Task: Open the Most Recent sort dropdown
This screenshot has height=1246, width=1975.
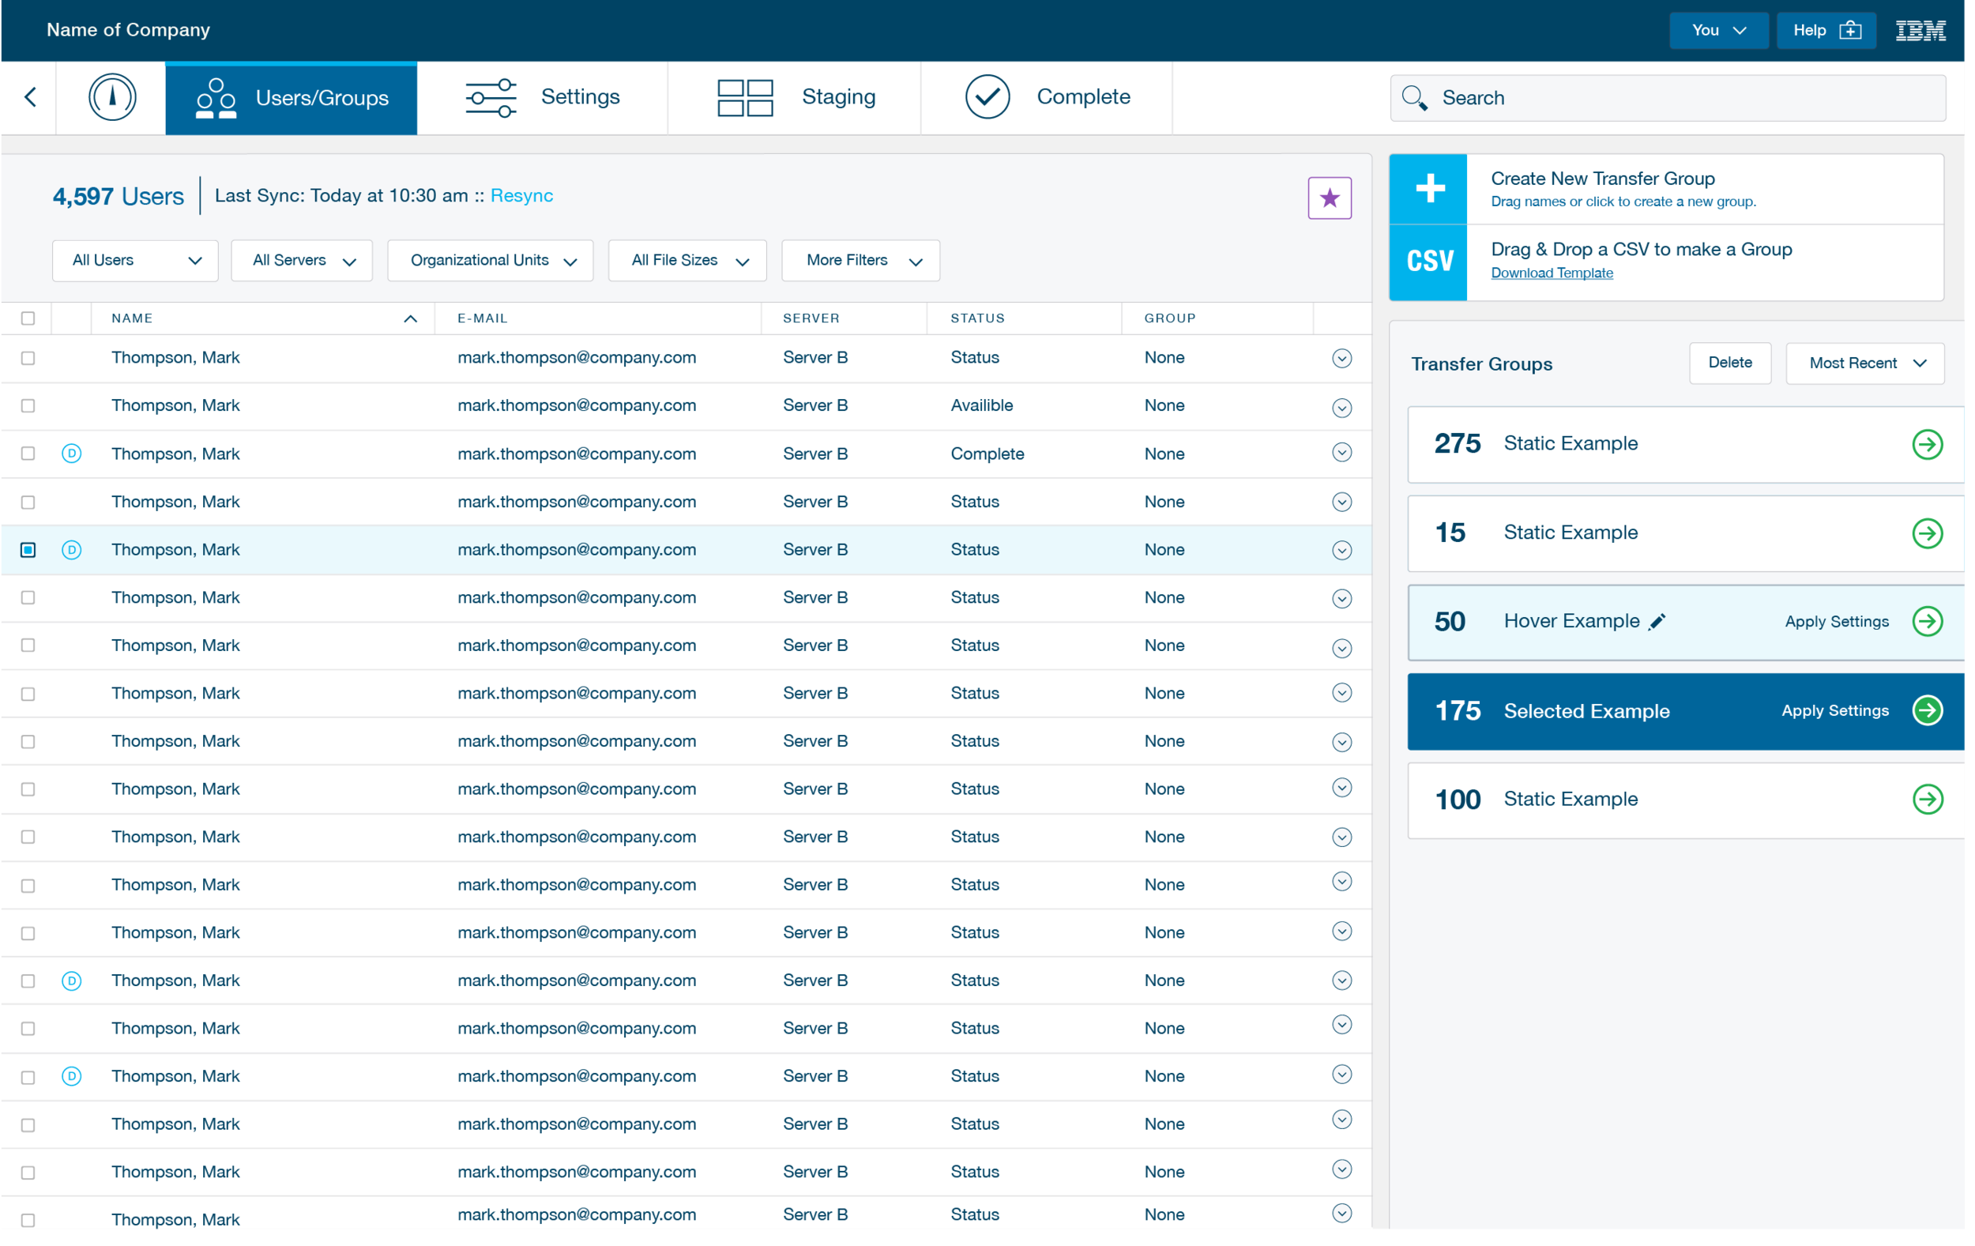Action: pos(1865,363)
